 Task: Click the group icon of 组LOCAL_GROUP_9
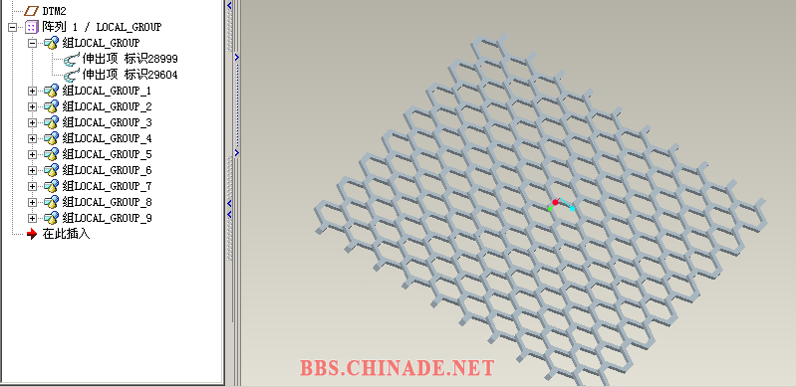[51, 218]
